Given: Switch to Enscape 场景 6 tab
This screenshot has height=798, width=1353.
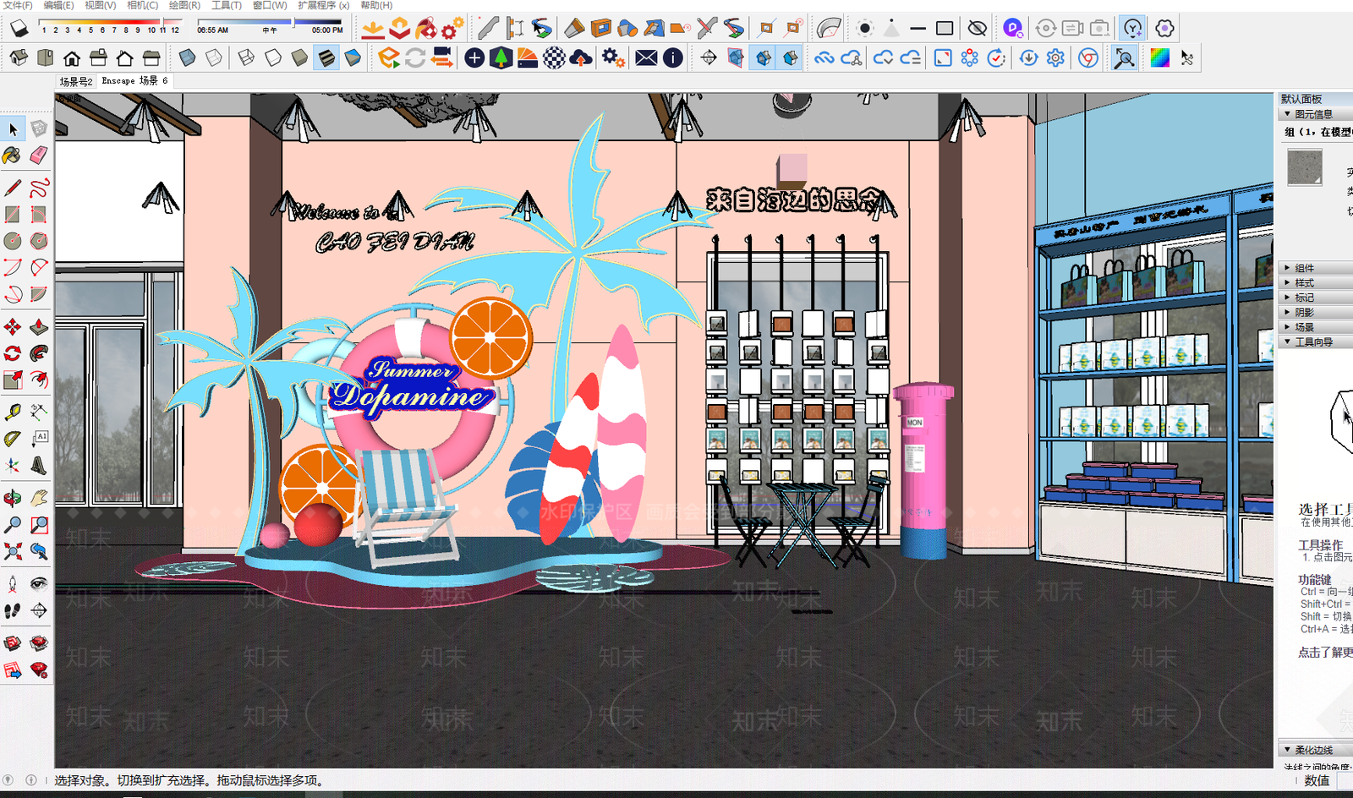Looking at the screenshot, I should (x=134, y=81).
